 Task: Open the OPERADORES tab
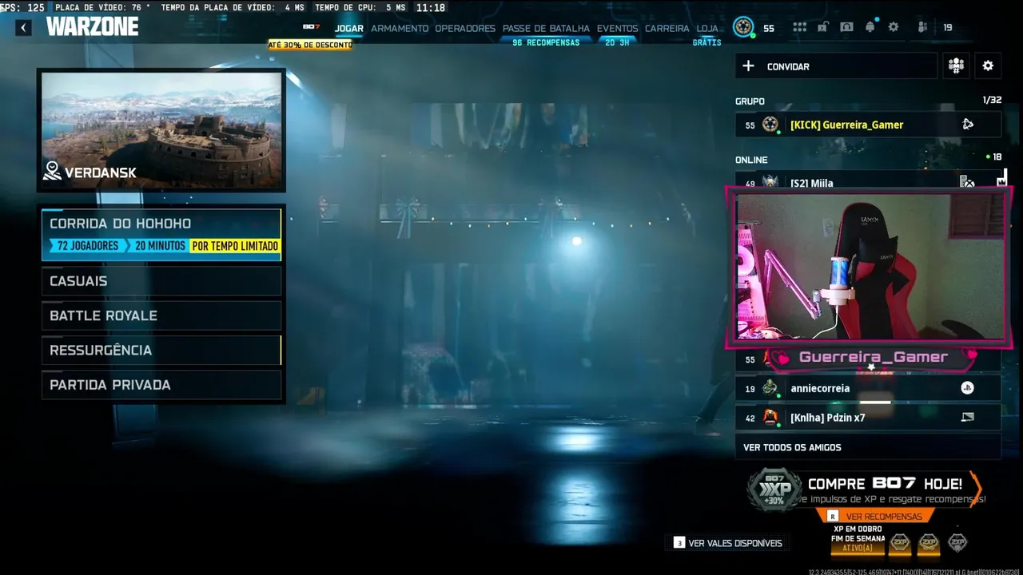[465, 28]
